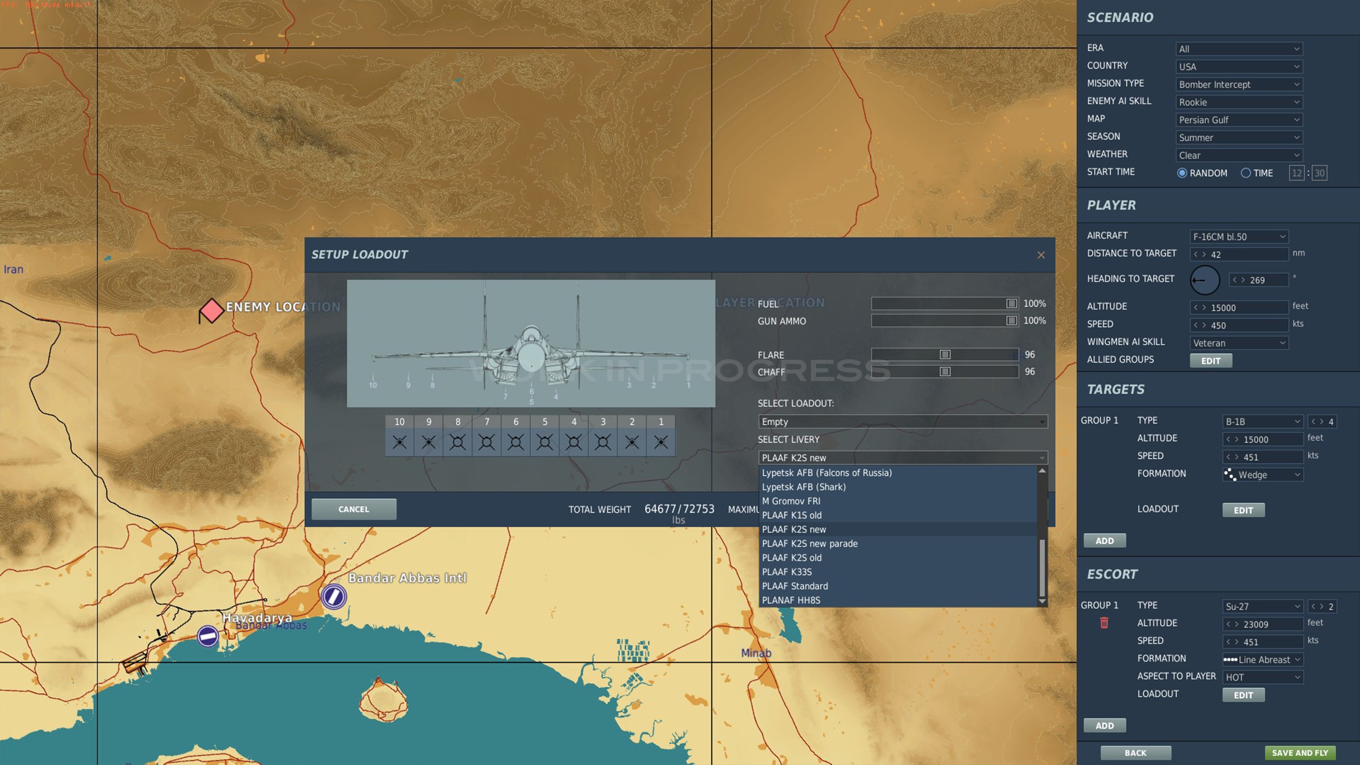Delete Escort Group 1 with trash icon
The image size is (1360, 765).
tap(1104, 623)
